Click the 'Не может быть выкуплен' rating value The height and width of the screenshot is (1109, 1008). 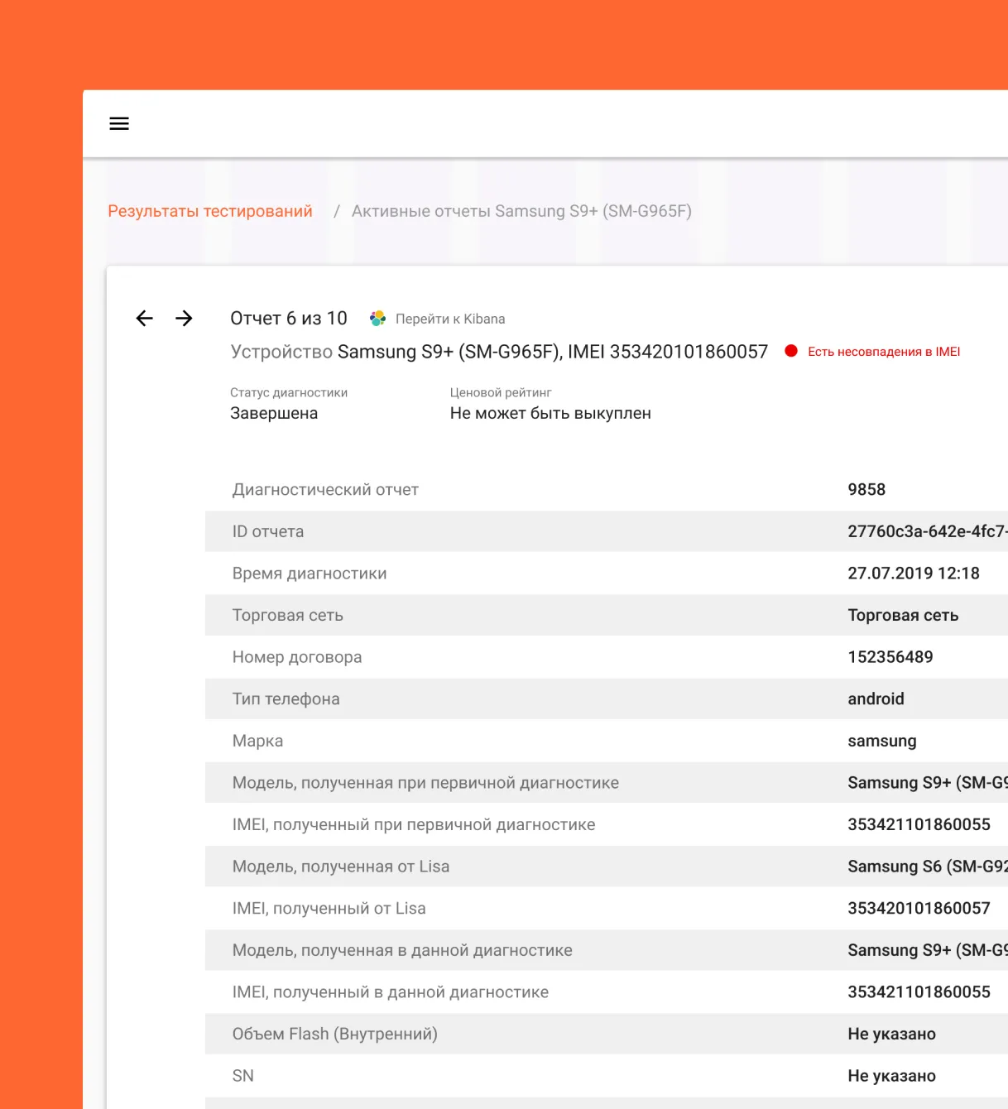click(x=550, y=413)
